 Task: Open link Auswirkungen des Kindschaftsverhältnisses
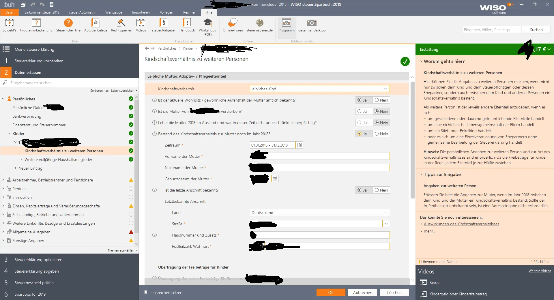point(461,224)
